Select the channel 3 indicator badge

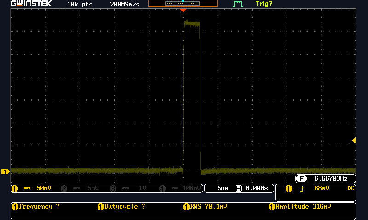pyautogui.click(x=113, y=188)
